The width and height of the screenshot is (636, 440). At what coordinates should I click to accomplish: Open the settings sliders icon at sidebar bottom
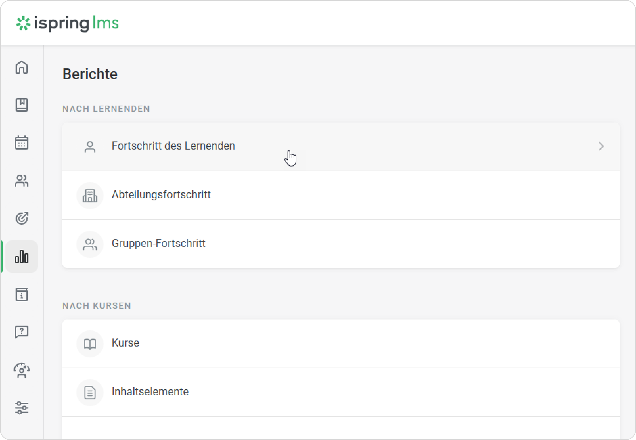(x=22, y=409)
